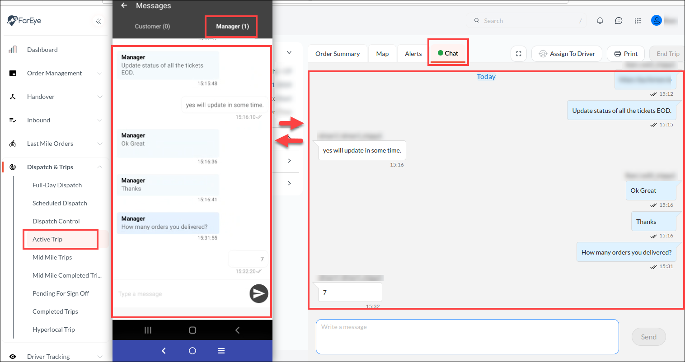Click Print button

click(626, 54)
